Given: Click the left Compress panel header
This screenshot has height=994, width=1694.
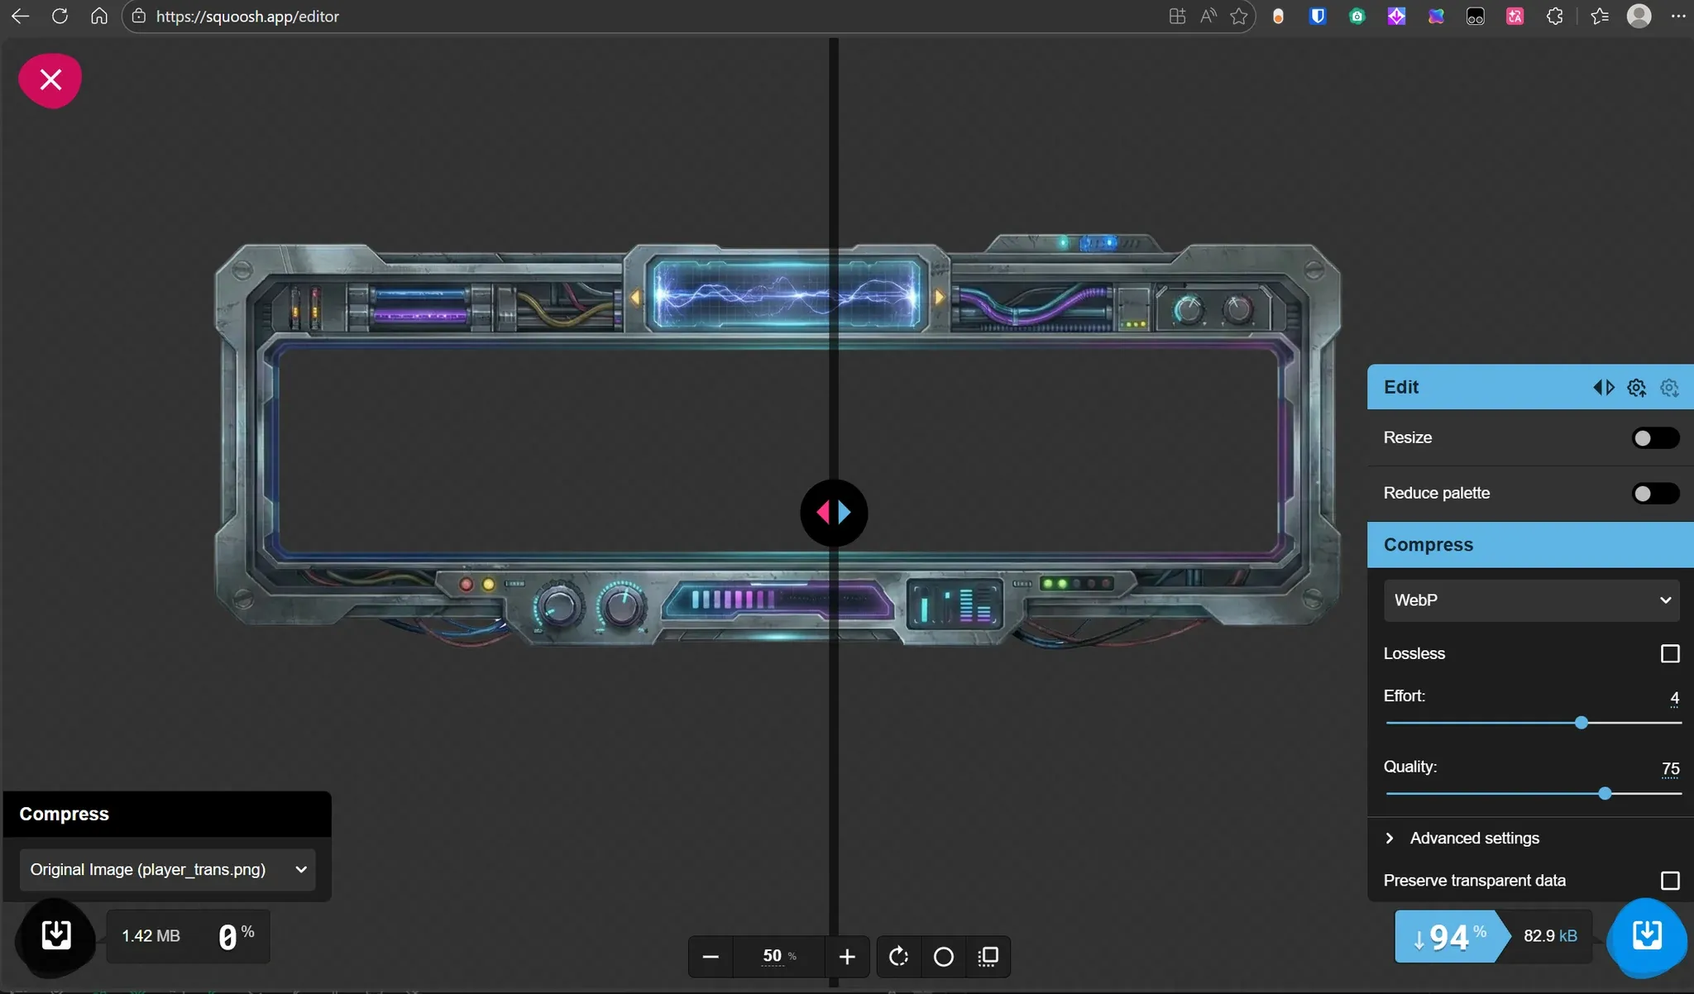Looking at the screenshot, I should coord(167,814).
